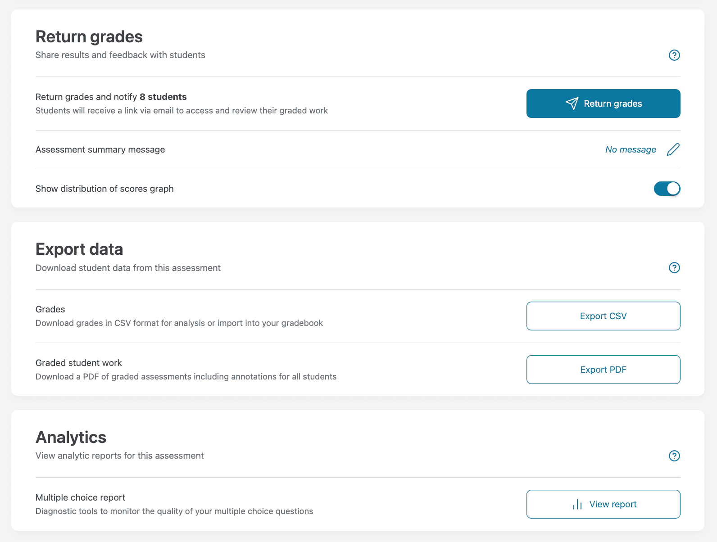Open help for the Return grades section
The height and width of the screenshot is (542, 717).
(x=674, y=55)
